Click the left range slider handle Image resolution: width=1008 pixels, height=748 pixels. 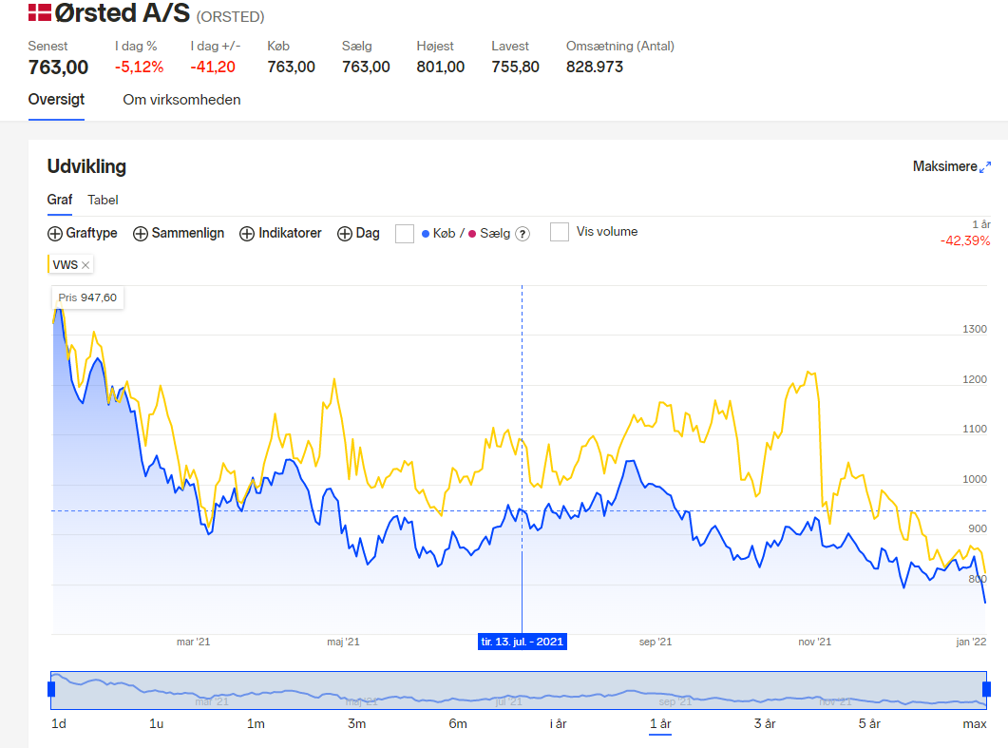(51, 689)
